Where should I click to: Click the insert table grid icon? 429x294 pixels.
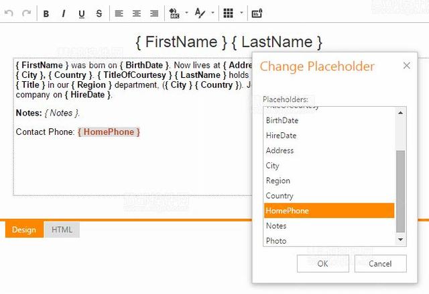click(228, 13)
